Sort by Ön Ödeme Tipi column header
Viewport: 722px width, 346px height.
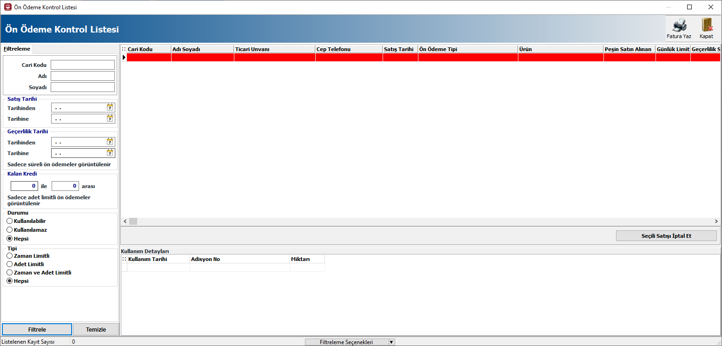468,49
